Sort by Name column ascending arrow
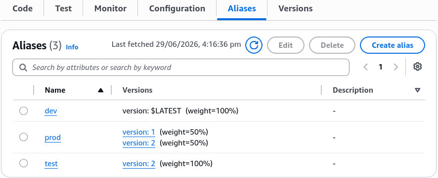This screenshot has width=438, height=178. coord(101,90)
